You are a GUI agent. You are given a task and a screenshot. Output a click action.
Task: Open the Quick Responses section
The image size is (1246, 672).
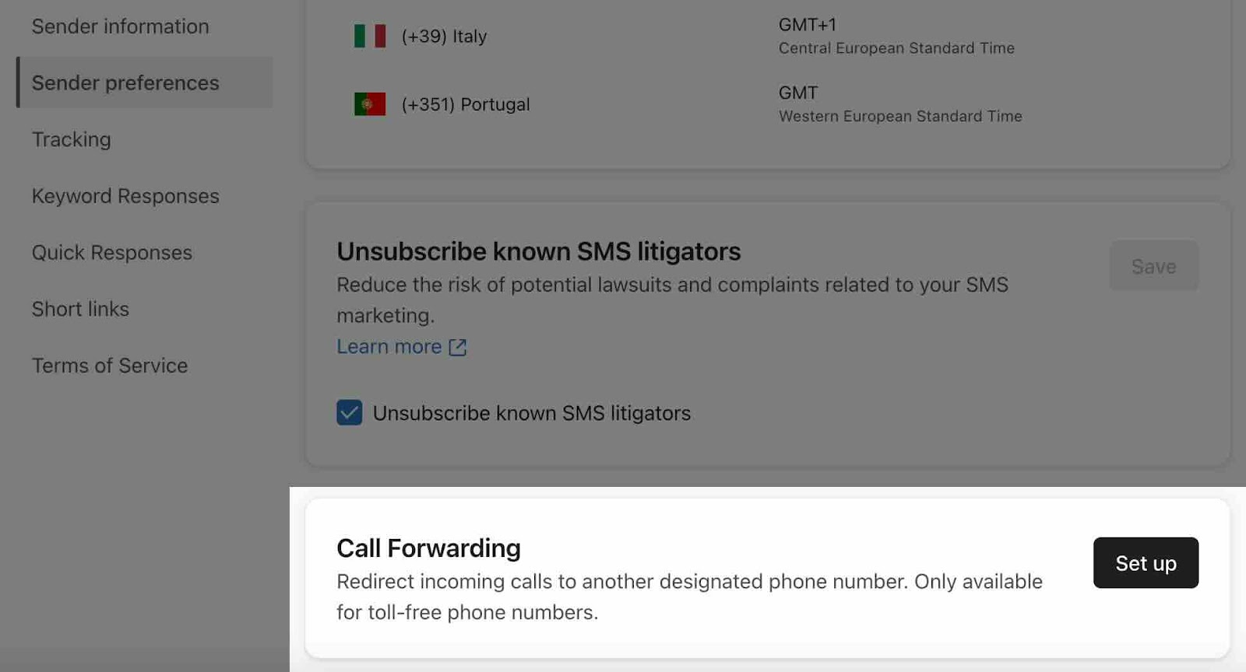tap(111, 252)
